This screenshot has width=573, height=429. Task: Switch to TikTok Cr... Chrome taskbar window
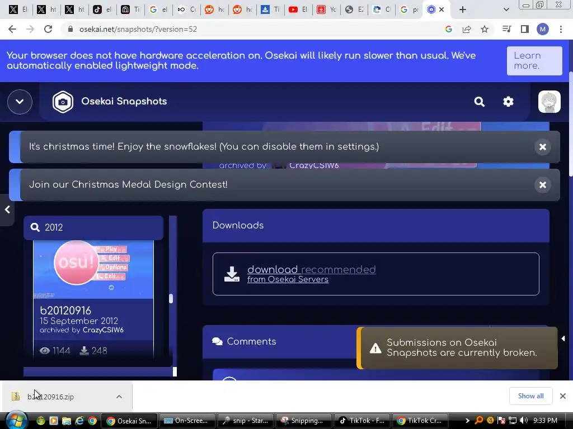(420, 421)
